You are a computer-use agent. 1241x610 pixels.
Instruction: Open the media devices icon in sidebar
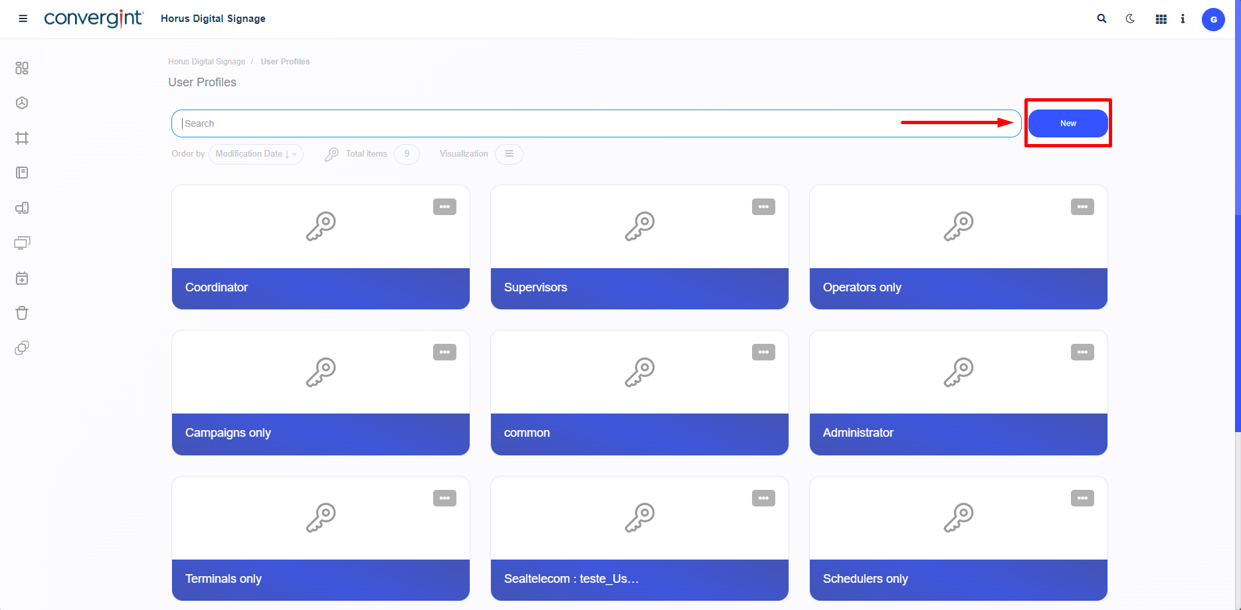click(22, 208)
